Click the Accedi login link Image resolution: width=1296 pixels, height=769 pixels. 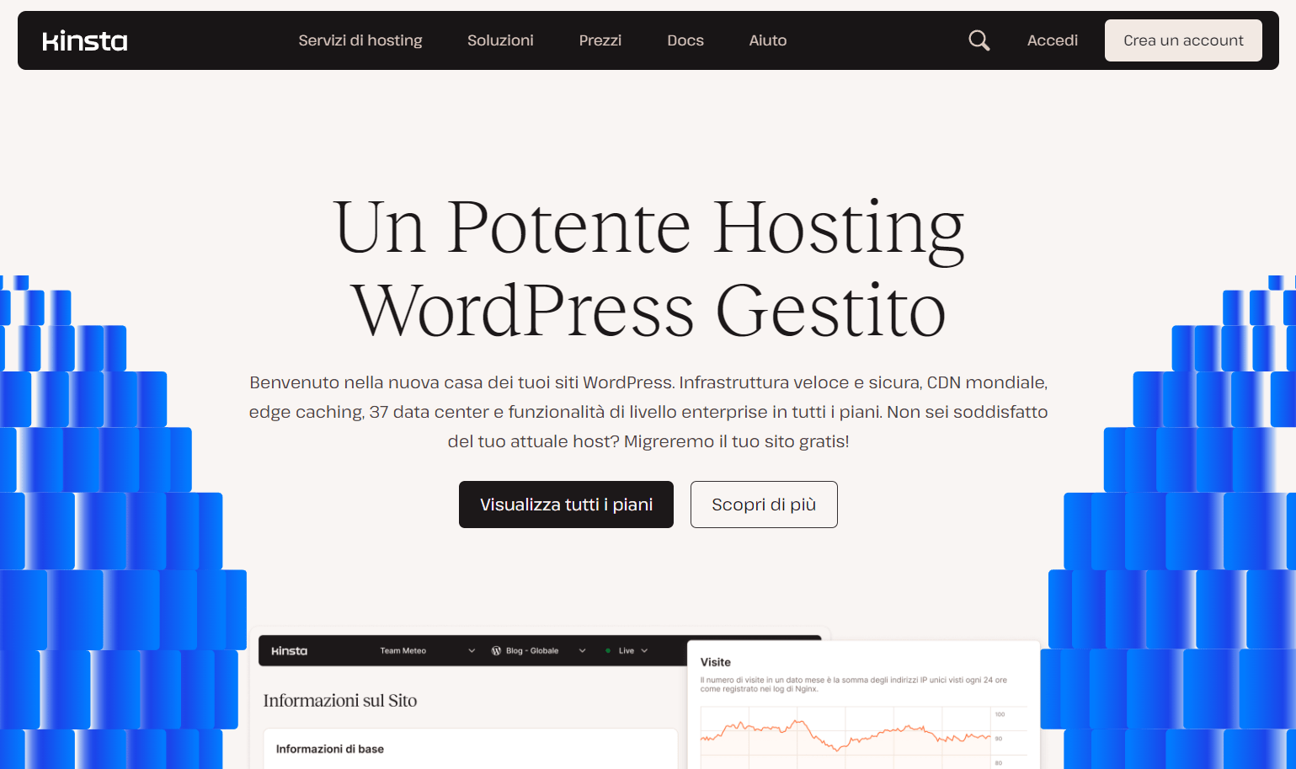click(x=1053, y=40)
